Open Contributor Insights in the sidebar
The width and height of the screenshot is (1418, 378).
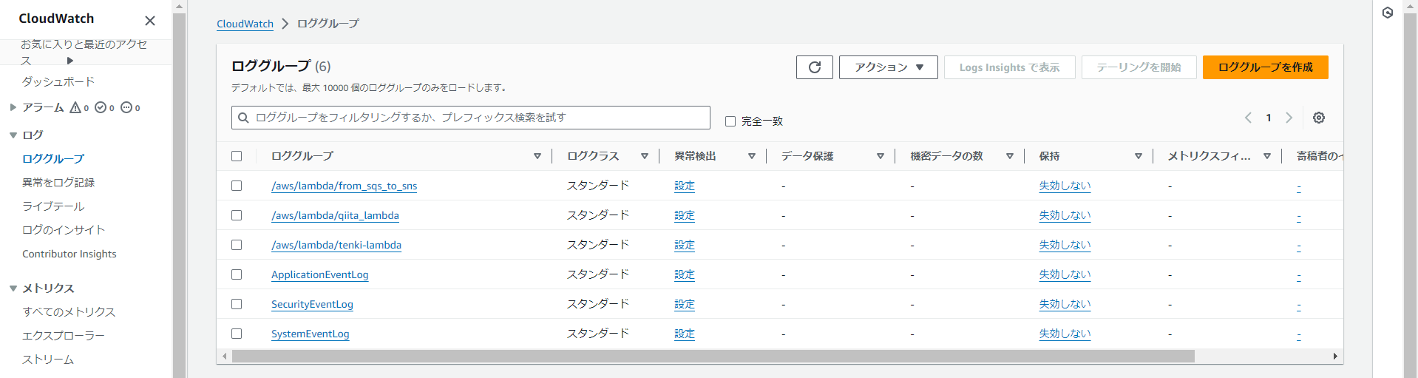click(69, 254)
